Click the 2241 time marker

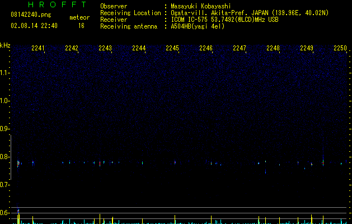click(x=38, y=48)
